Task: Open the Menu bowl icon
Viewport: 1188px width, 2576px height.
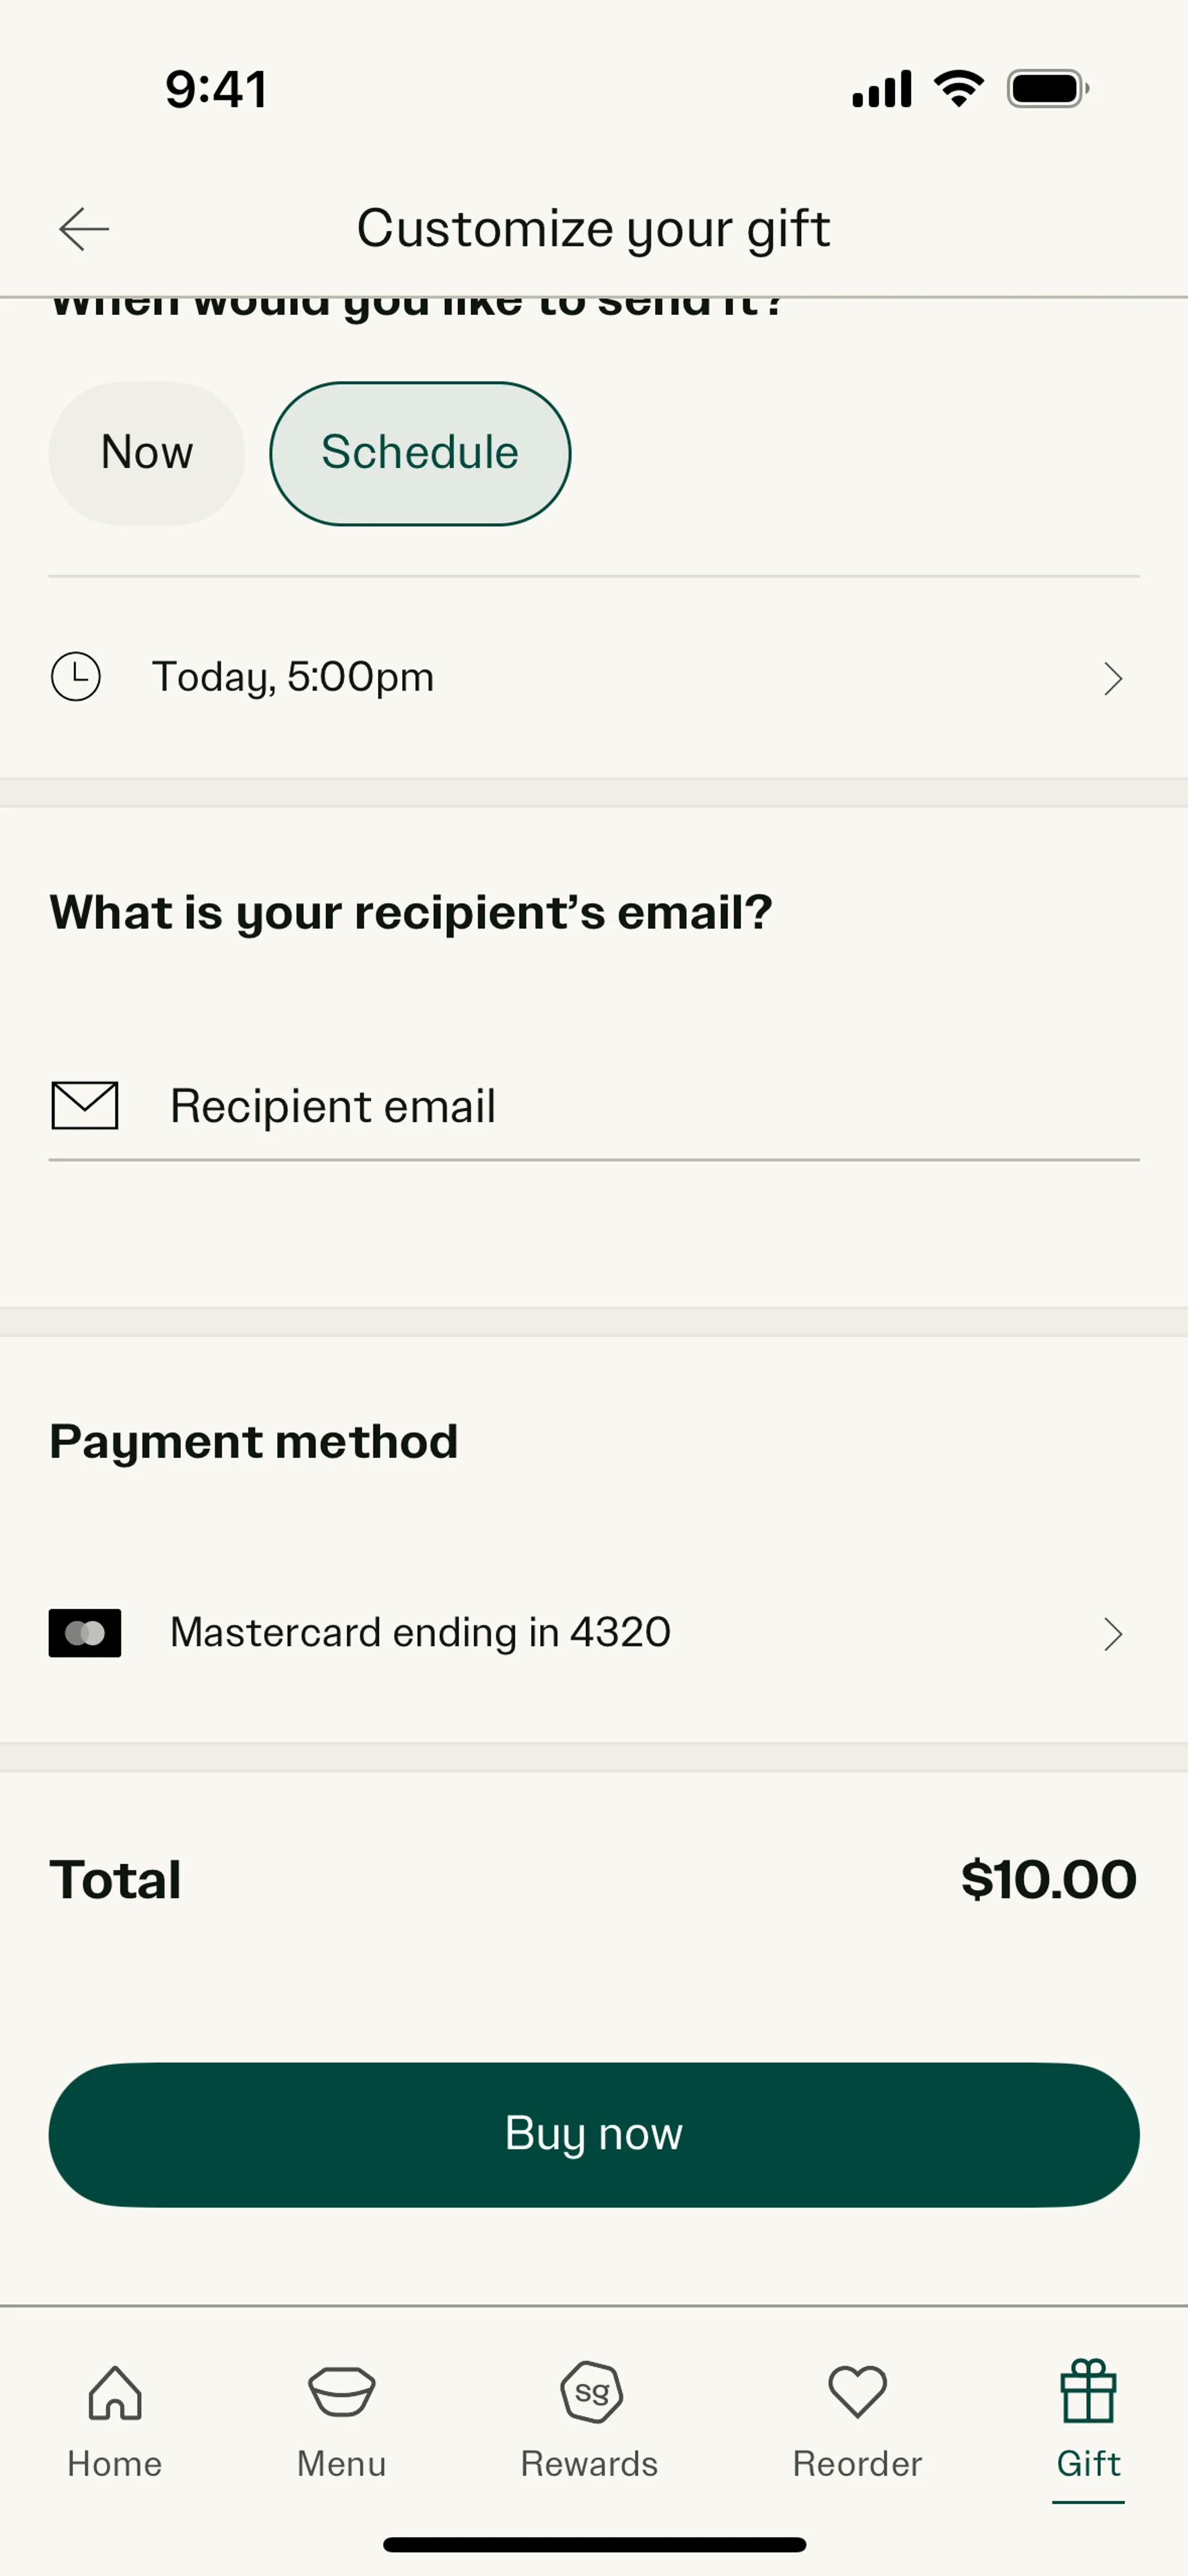Action: pos(341,2392)
